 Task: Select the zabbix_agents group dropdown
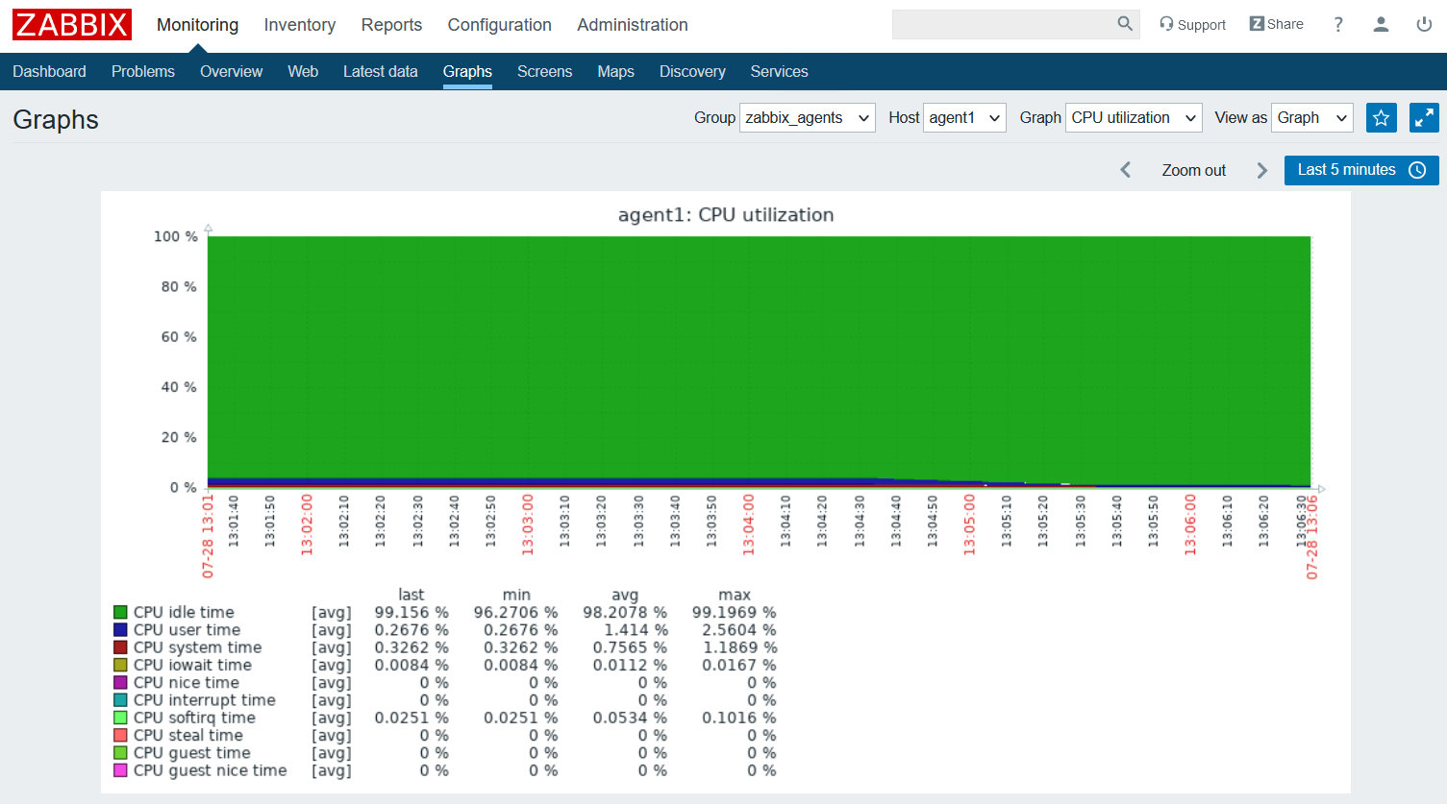(x=807, y=117)
